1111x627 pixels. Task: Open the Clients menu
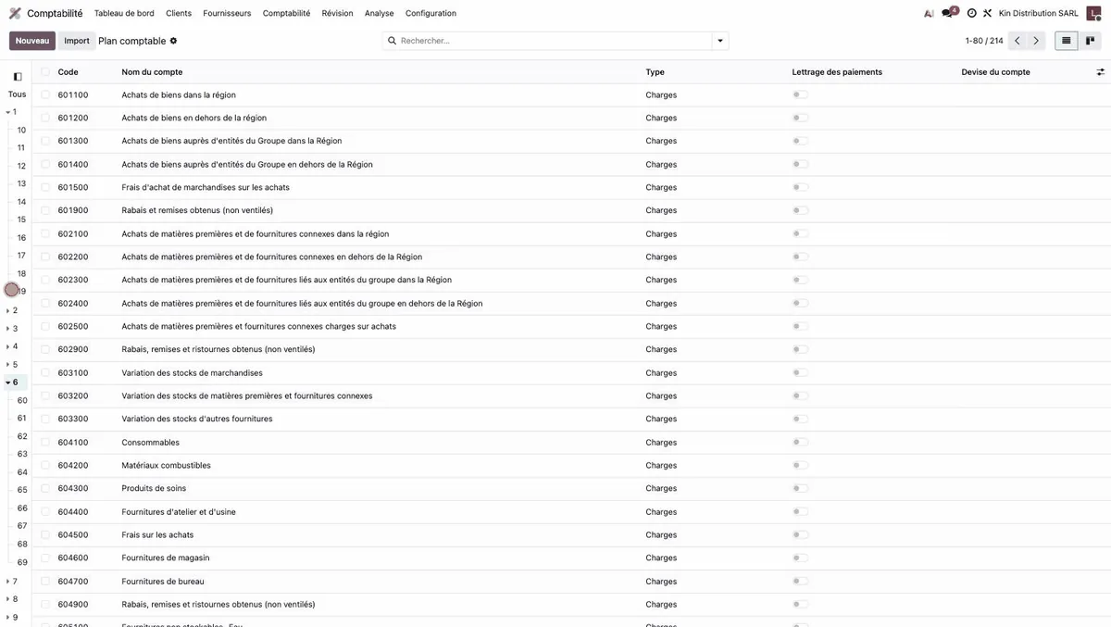[179, 13]
